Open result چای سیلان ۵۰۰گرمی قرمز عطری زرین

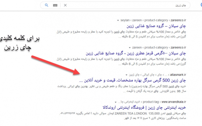click(136, 53)
